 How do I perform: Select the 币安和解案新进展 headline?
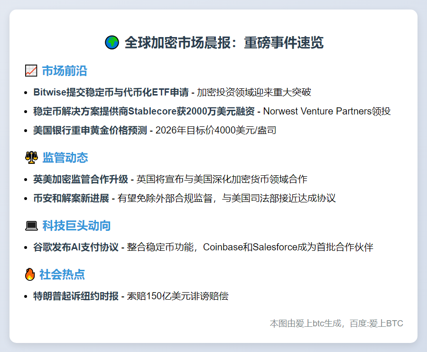pyautogui.click(x=71, y=198)
